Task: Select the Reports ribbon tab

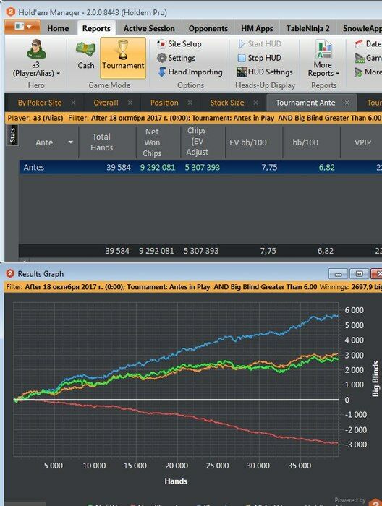Action: click(x=96, y=28)
